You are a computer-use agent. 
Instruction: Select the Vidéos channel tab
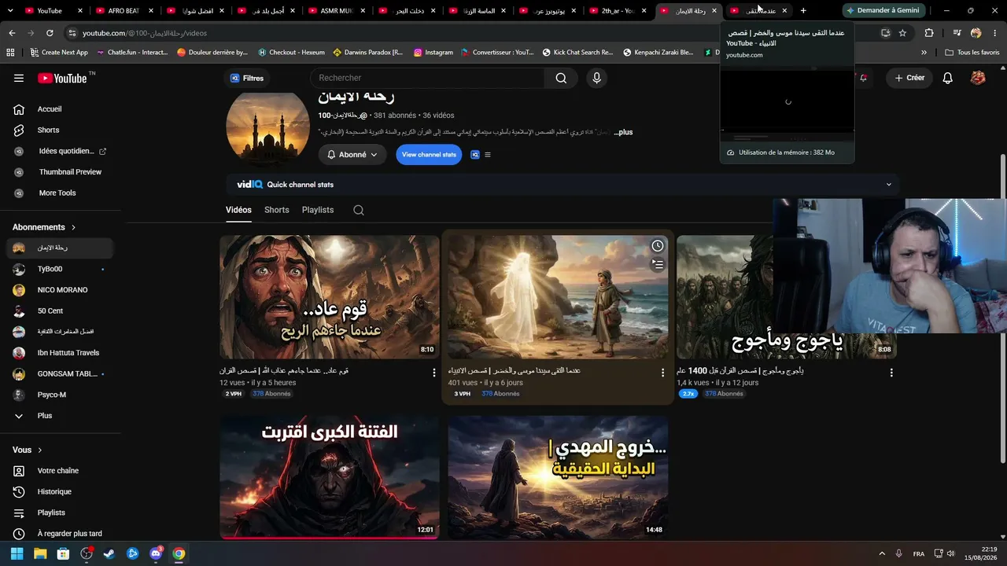[x=238, y=210]
